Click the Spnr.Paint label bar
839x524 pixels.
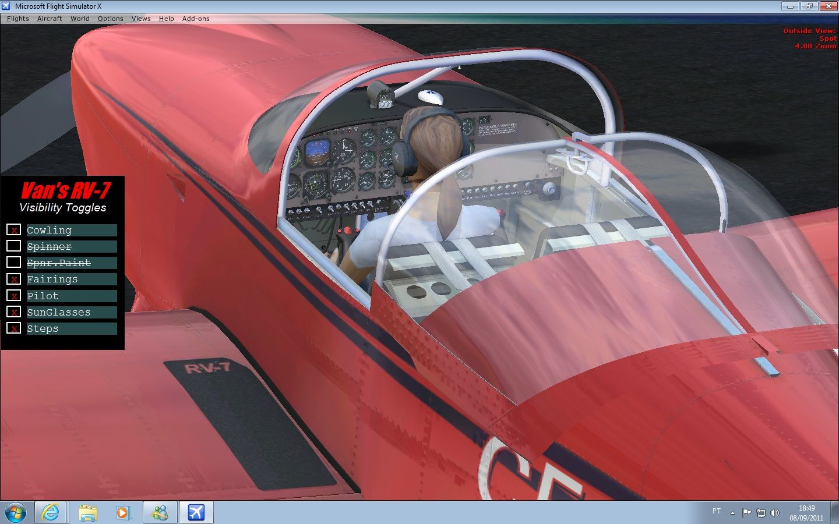[72, 263]
